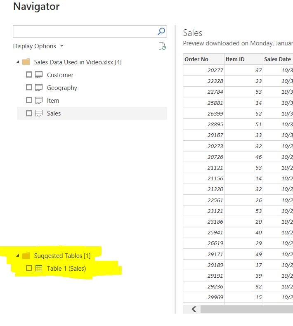Click Item ID 23 in row 22328
293x326 pixels.
[x=243, y=81]
